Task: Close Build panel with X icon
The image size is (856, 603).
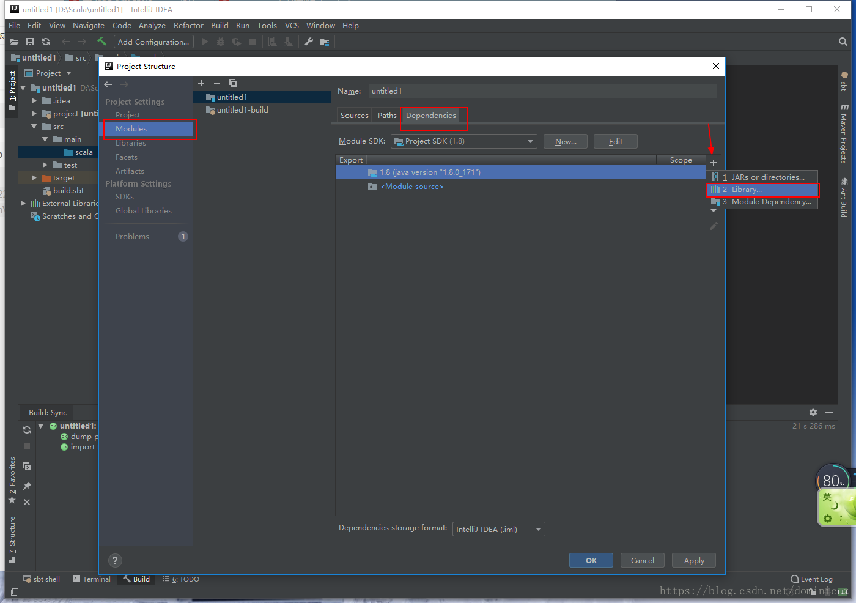Action: point(27,502)
